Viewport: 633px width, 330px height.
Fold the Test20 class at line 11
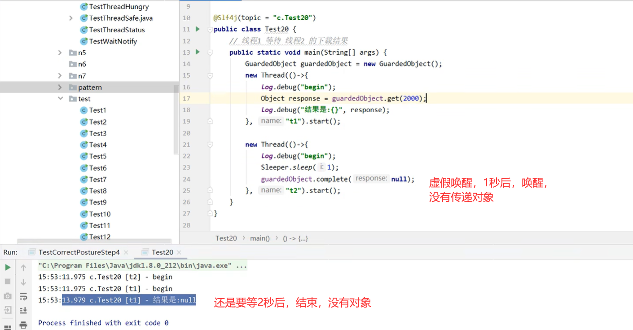click(x=210, y=29)
